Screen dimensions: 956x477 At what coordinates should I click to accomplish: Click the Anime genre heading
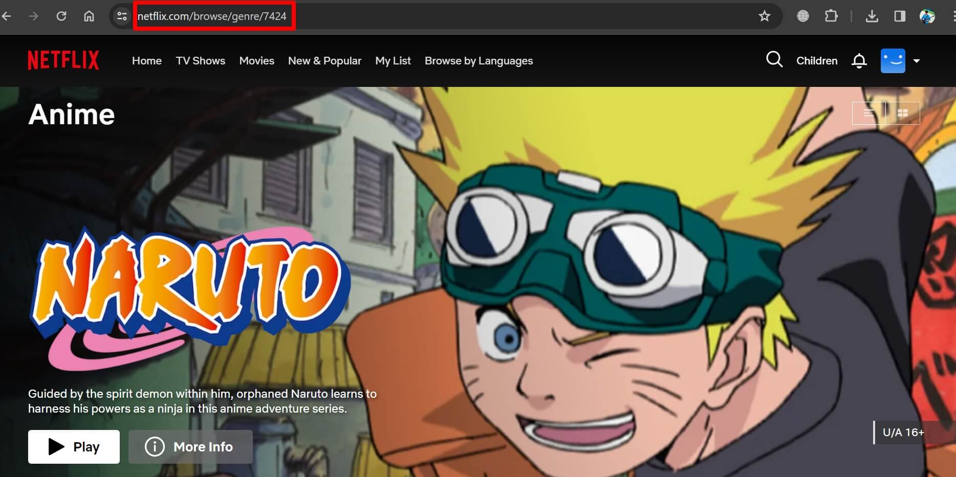[72, 114]
